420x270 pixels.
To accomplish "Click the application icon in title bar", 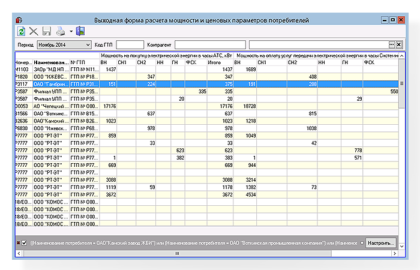I will pyautogui.click(x=19, y=20).
